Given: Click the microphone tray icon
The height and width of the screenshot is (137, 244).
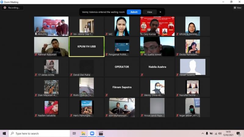Looking at the screenshot, I should tap(207, 133).
